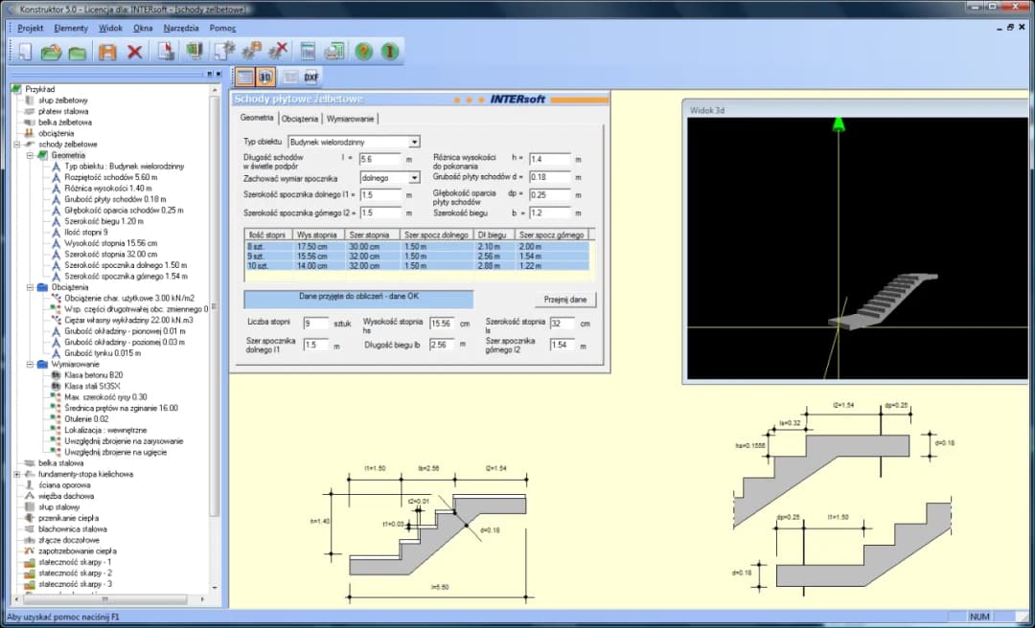This screenshot has height=628, width=1035.
Task: Click the red X delete icon
Action: tap(135, 51)
